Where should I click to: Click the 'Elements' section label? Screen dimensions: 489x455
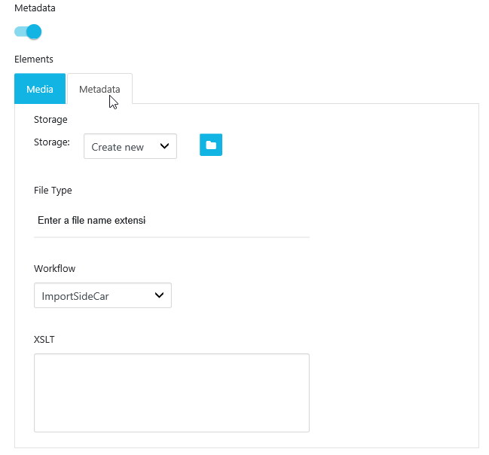[34, 59]
